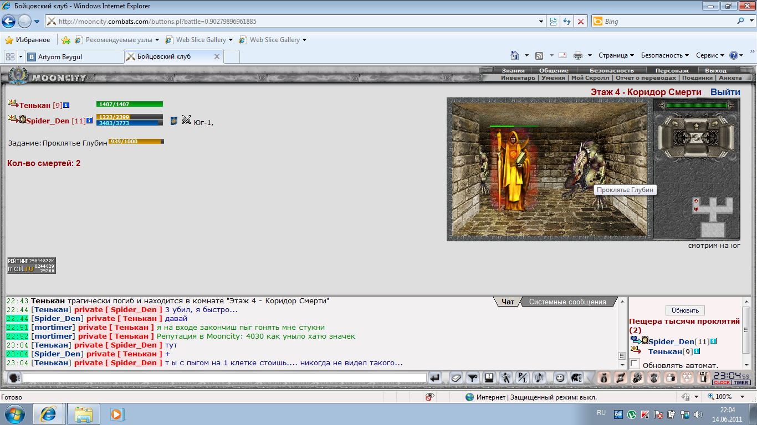
Task: Toggle the sound note icon
Action: 539,378
